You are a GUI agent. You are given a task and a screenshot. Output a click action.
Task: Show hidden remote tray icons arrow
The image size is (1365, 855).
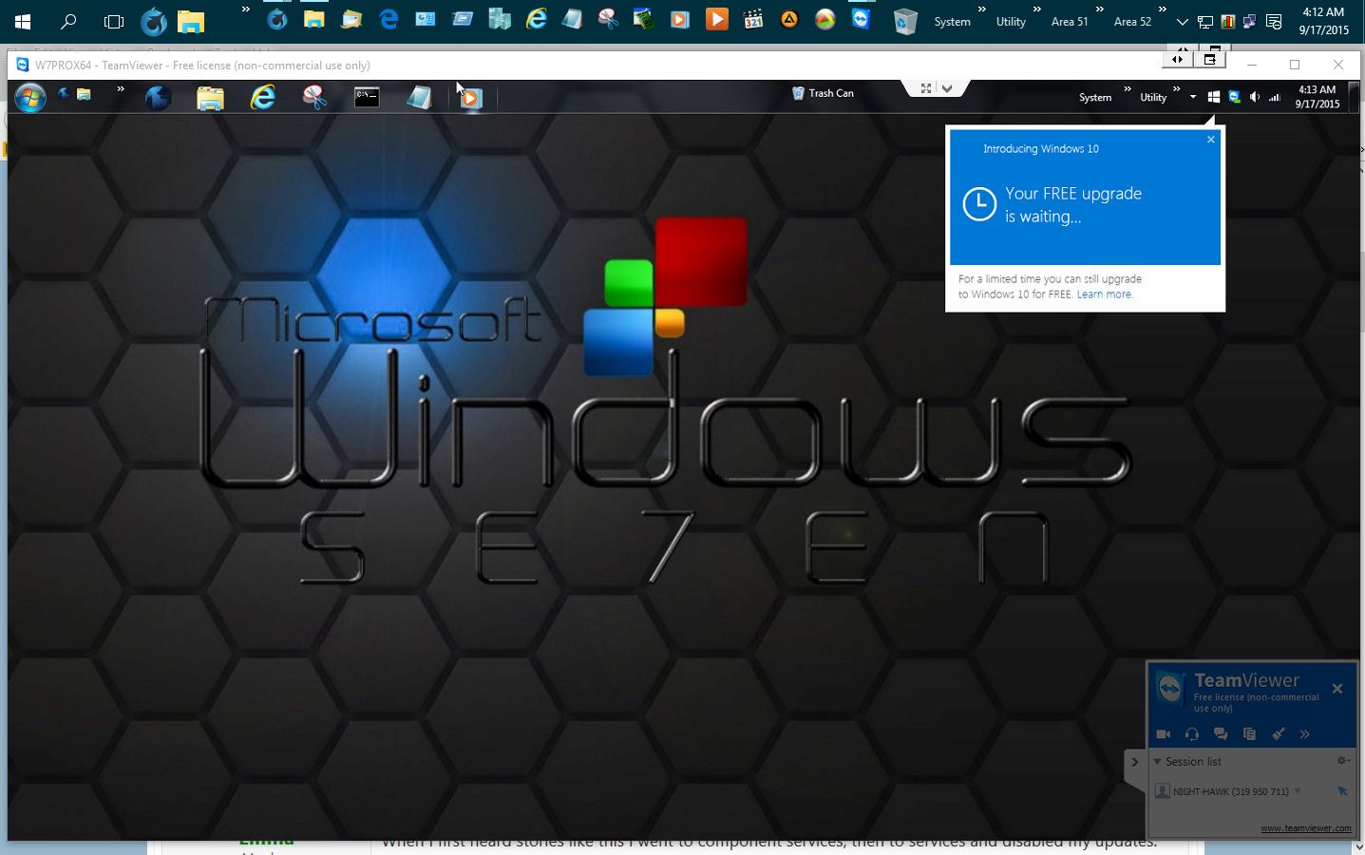coord(1193,97)
